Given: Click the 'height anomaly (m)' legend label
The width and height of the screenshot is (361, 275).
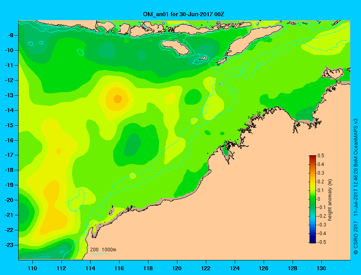Looking at the screenshot, I should pyautogui.click(x=330, y=200).
